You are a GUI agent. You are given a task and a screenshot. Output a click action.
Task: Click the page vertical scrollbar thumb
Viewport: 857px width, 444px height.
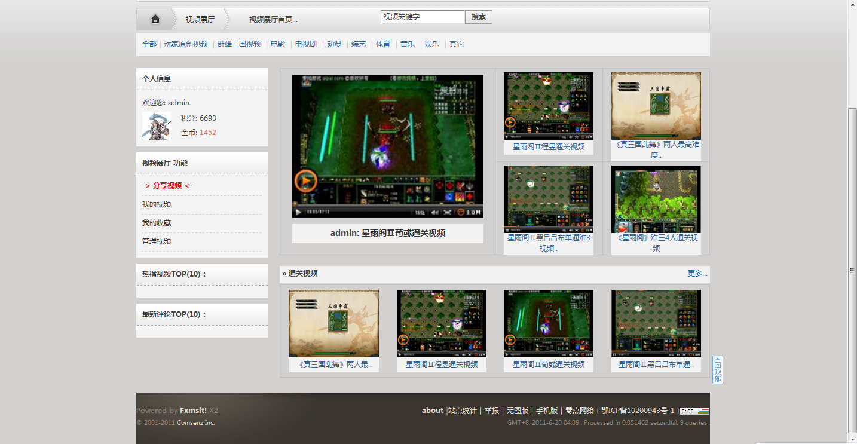coord(853,270)
